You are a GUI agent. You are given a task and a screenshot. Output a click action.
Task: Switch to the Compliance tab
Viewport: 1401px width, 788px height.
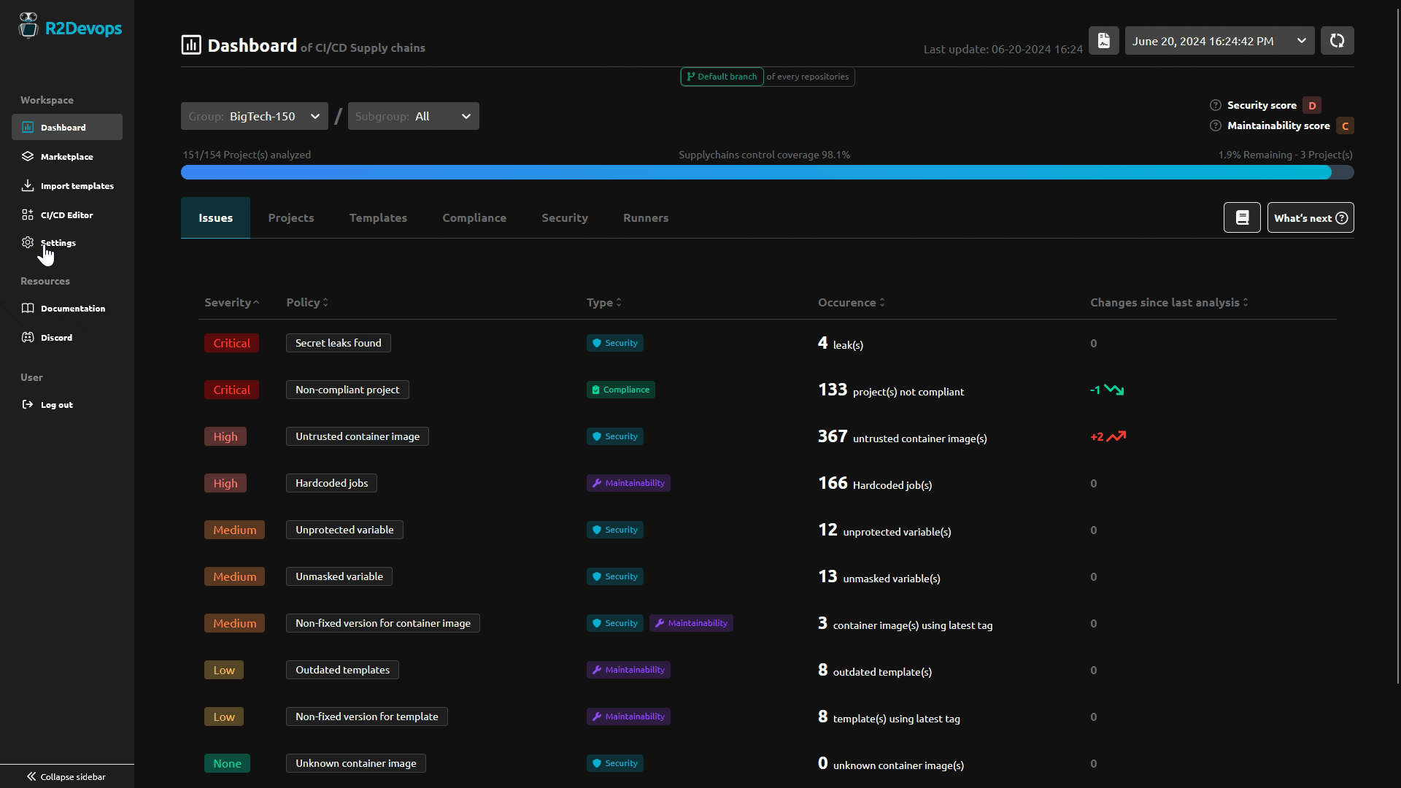click(x=474, y=217)
